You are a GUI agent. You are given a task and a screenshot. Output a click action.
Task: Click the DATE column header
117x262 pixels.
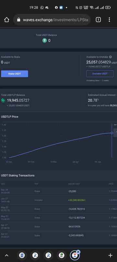3,184
